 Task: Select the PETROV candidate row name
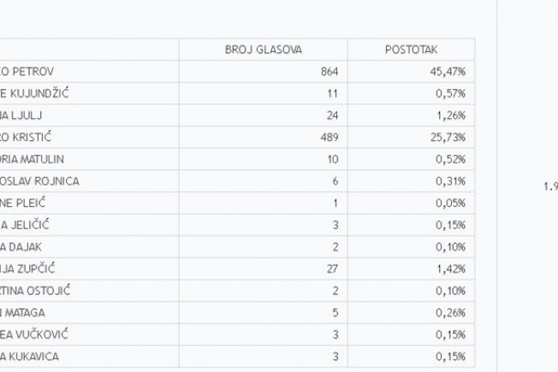tap(27, 72)
